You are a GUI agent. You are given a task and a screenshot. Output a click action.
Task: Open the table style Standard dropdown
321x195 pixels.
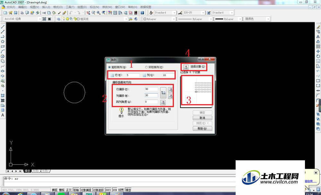coord(232,13)
